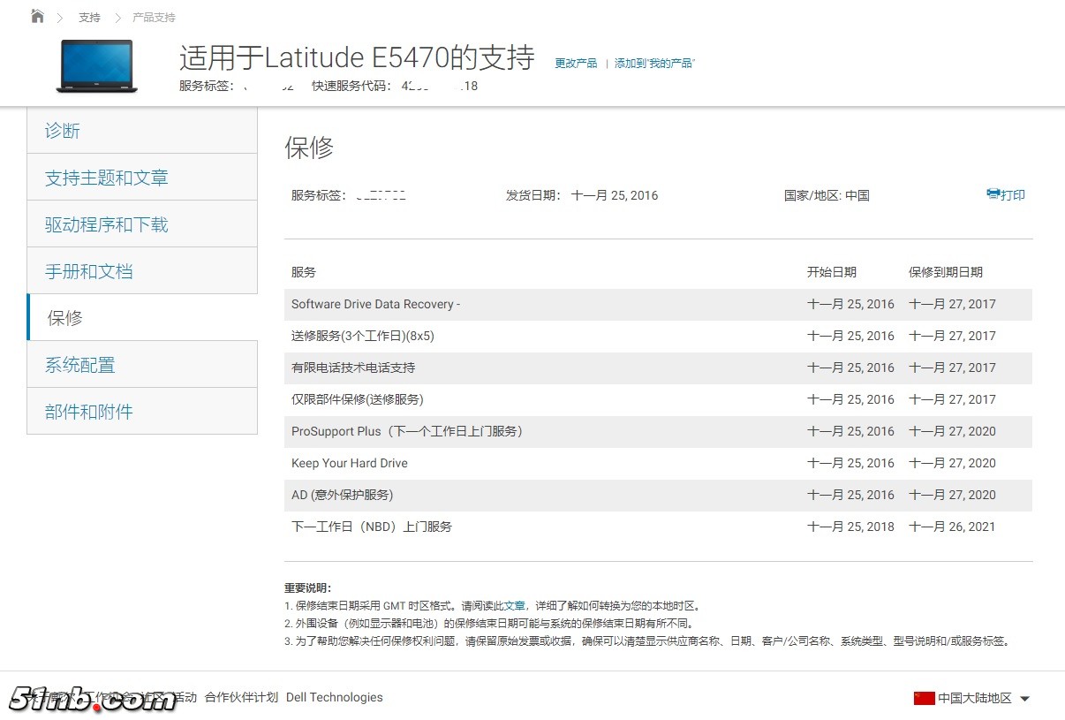Click the Latitude E5470 laptop image
The image size is (1065, 720).
pyautogui.click(x=96, y=66)
